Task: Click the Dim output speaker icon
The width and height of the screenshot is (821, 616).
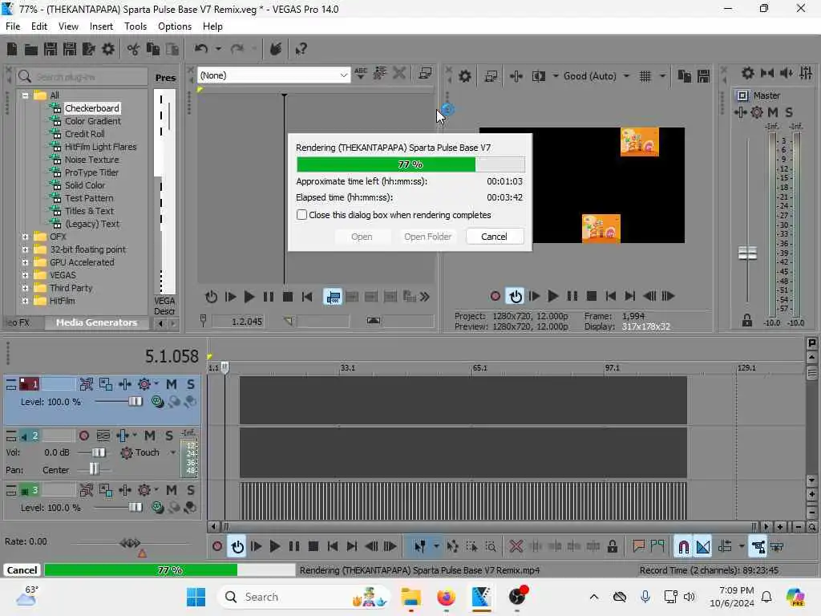Action: pyautogui.click(x=787, y=73)
